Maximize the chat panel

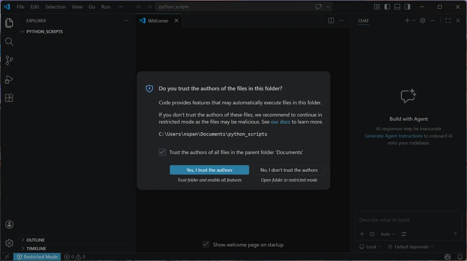point(448,21)
